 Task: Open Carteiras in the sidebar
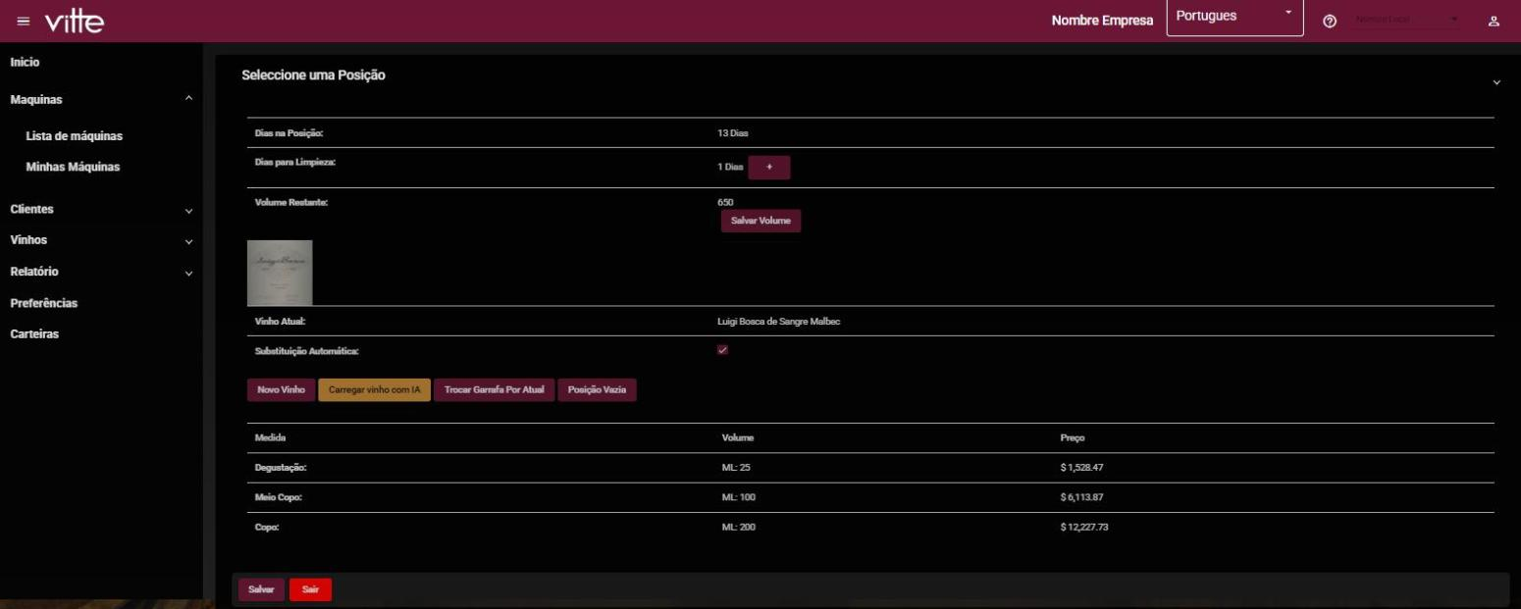tap(34, 334)
